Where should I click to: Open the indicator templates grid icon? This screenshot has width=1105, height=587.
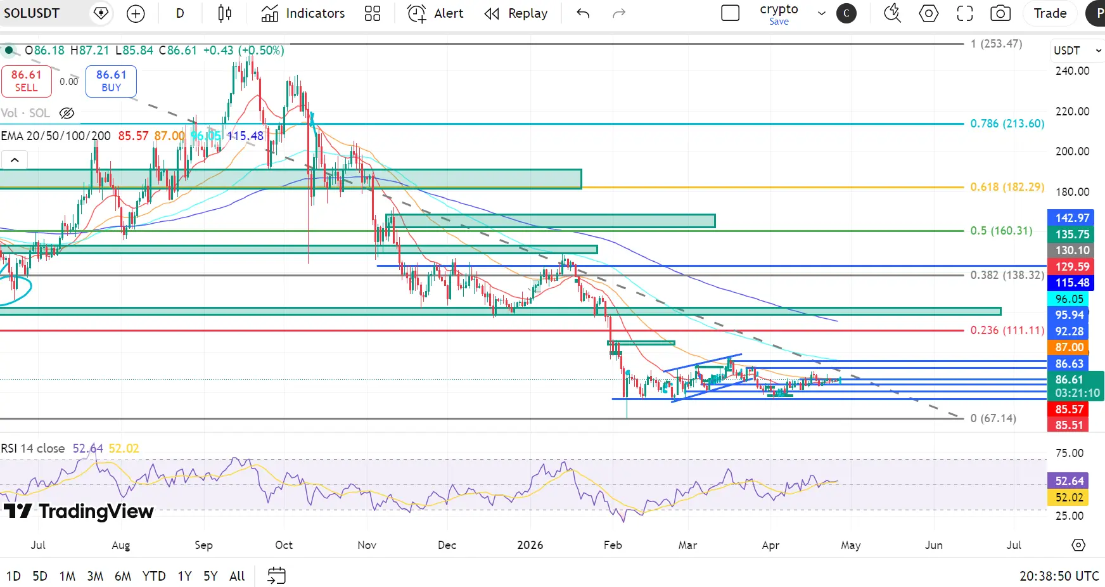click(373, 13)
